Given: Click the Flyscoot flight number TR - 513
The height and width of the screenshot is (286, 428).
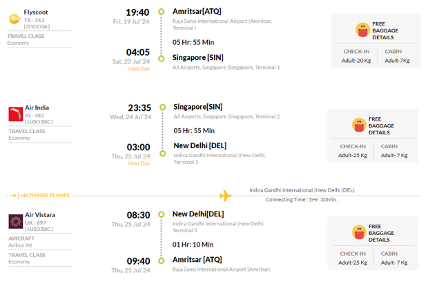Looking at the screenshot, I should click(34, 20).
